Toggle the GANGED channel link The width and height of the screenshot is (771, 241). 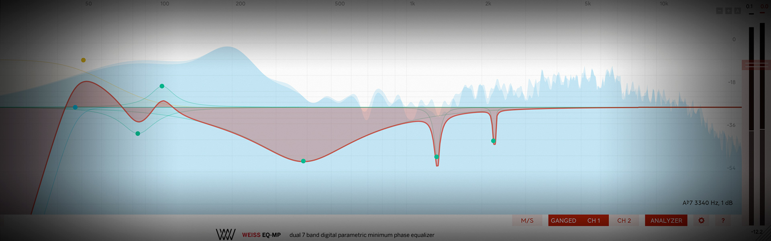[563, 221]
